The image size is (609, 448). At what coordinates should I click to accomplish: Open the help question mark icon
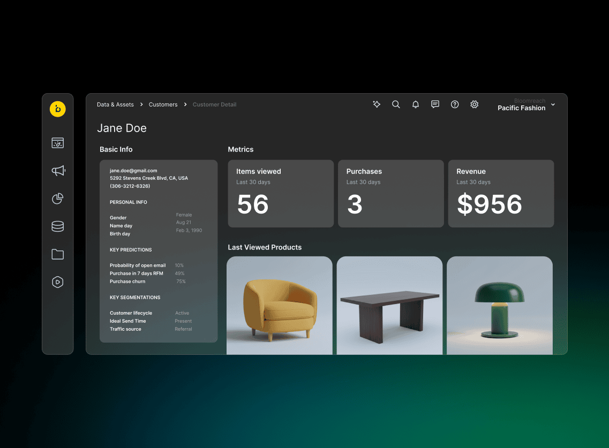[x=455, y=104]
